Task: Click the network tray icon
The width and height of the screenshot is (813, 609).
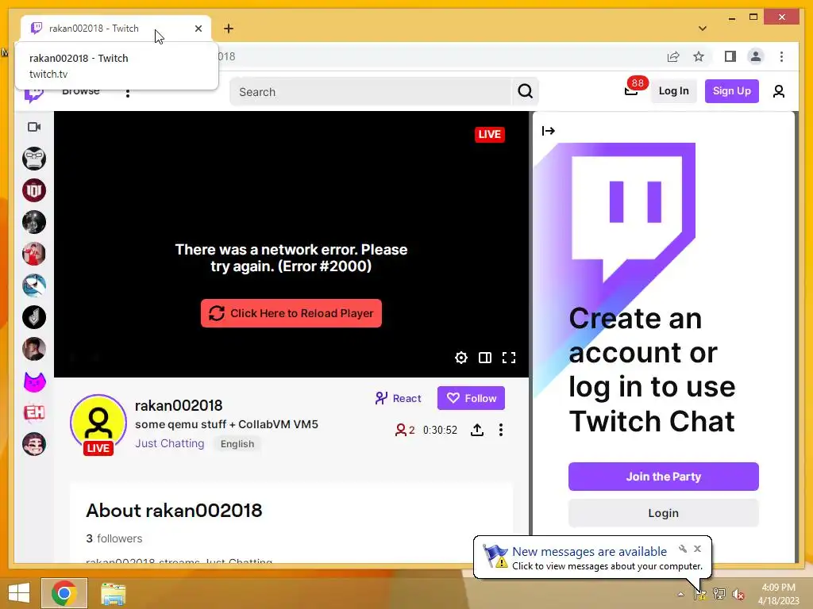Action: pos(719,594)
